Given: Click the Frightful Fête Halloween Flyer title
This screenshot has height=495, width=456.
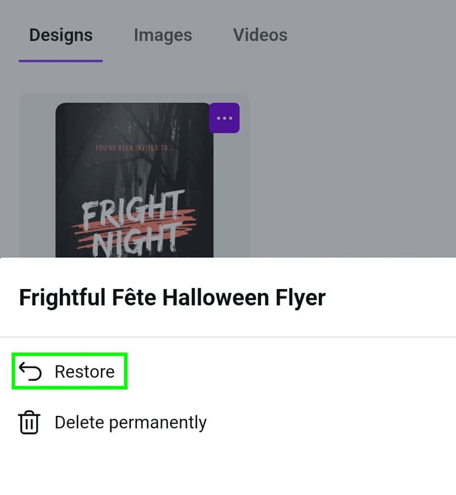Looking at the screenshot, I should point(172,298).
